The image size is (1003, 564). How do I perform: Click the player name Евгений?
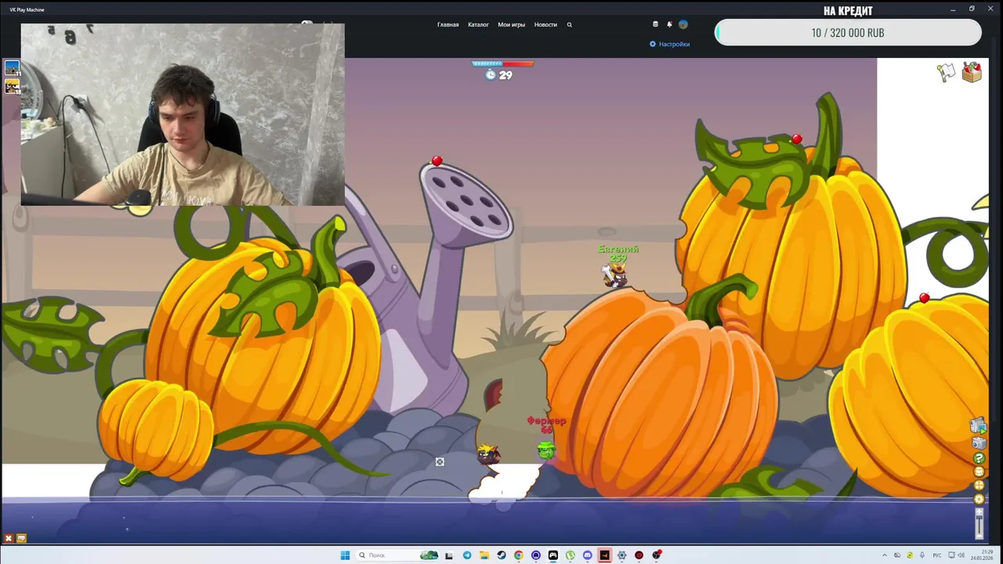618,249
